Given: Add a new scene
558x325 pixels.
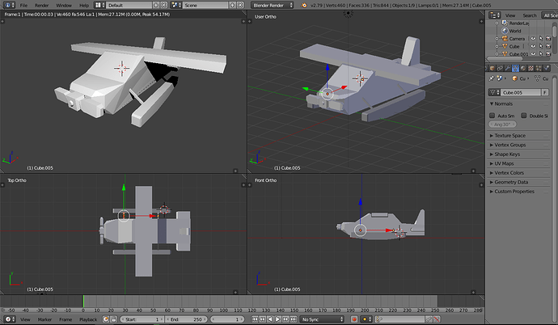Looking at the screenshot, I should [232, 5].
